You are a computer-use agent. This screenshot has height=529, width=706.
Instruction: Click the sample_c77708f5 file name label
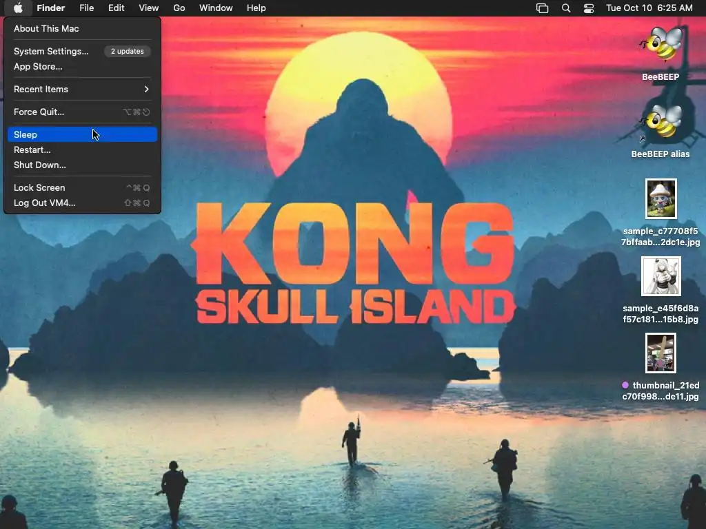click(x=660, y=237)
